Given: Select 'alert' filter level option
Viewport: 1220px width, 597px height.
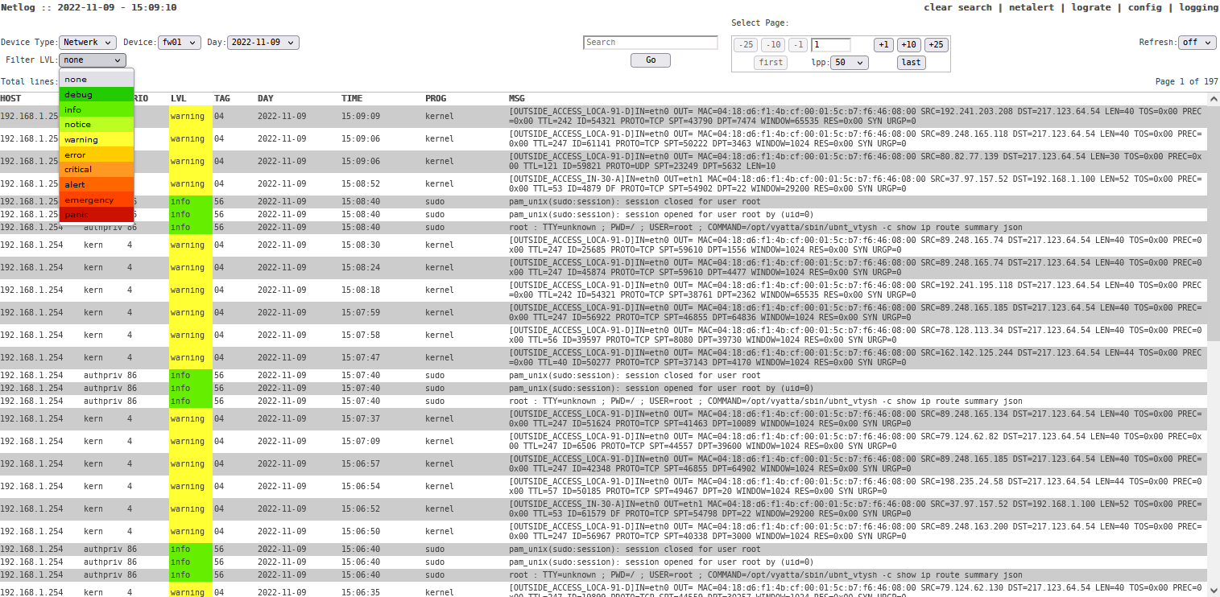Looking at the screenshot, I should coord(97,185).
